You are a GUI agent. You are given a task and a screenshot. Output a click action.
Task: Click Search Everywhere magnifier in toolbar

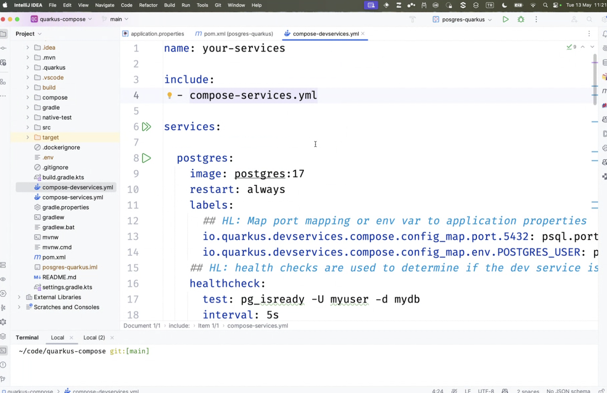coord(590,20)
